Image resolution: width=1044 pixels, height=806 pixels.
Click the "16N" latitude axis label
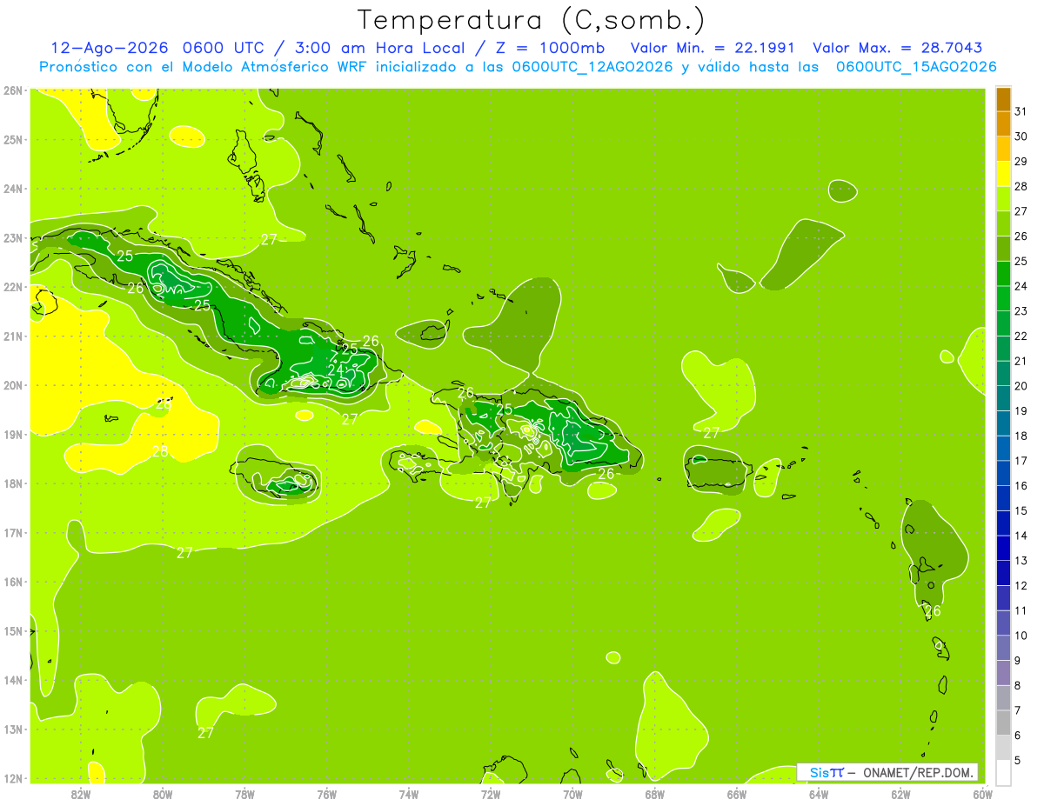[13, 582]
